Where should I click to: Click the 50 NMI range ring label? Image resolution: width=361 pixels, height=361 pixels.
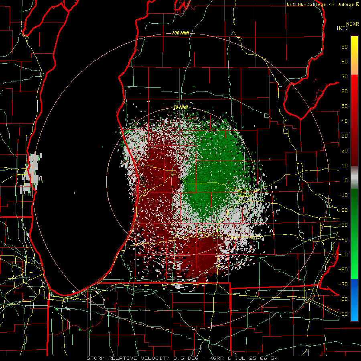pos(180,107)
